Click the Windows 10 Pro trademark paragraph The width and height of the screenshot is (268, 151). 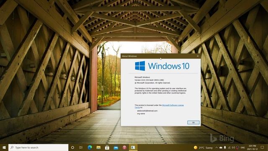tap(160, 91)
